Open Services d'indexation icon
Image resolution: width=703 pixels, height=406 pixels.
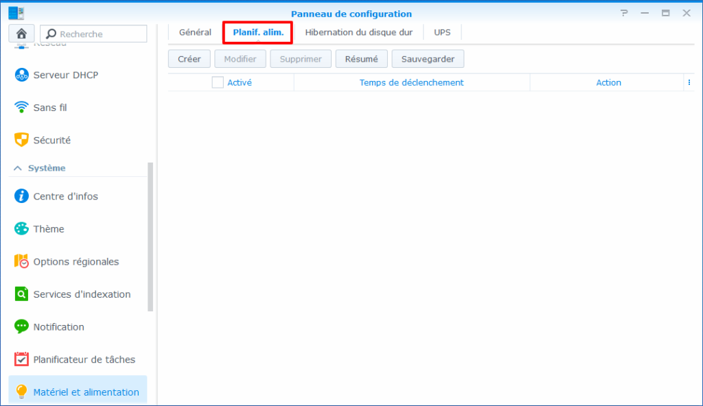tap(22, 294)
